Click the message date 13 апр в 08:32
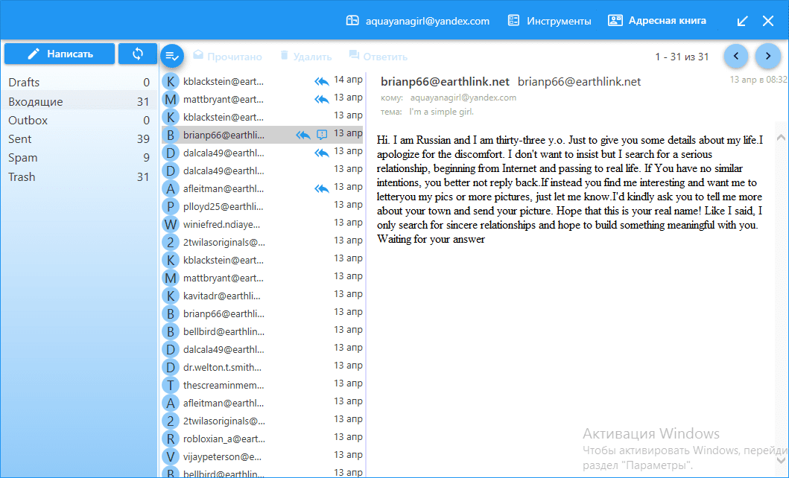789x478 pixels. [x=758, y=80]
